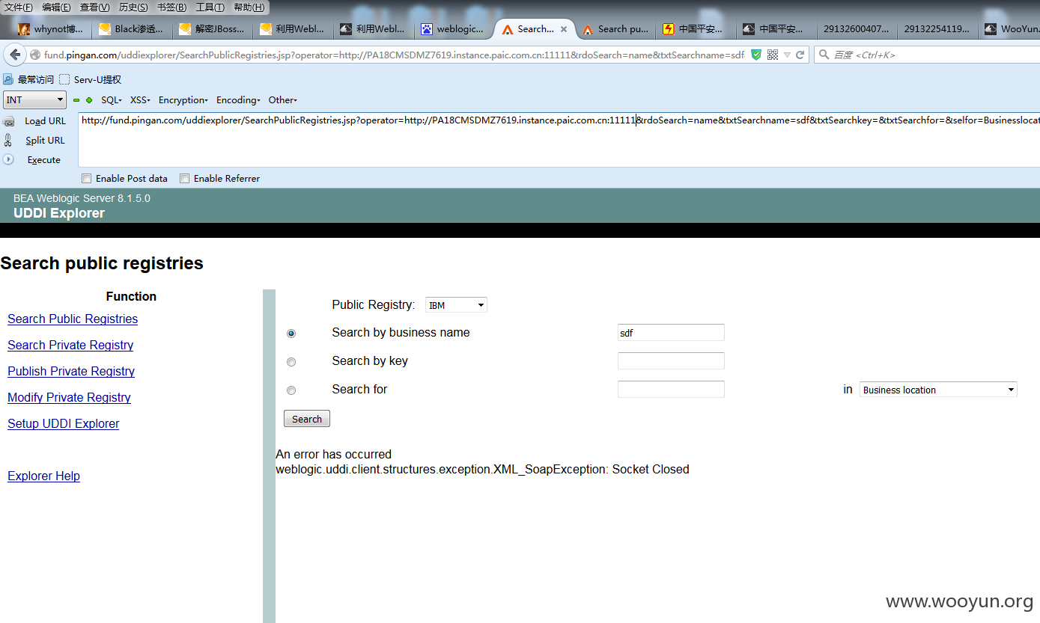Image resolution: width=1040 pixels, height=623 pixels.
Task: Open the 书签(B) menu
Action: [x=171, y=7]
